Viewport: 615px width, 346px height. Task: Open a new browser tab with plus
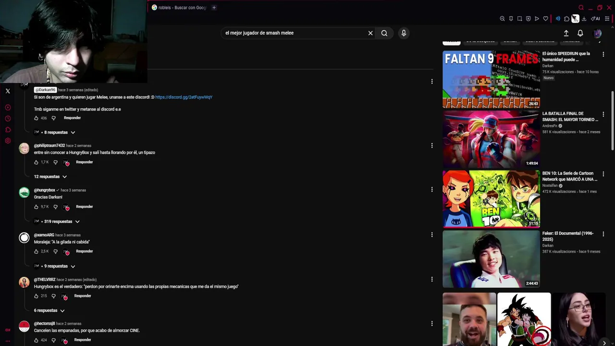[x=214, y=8]
